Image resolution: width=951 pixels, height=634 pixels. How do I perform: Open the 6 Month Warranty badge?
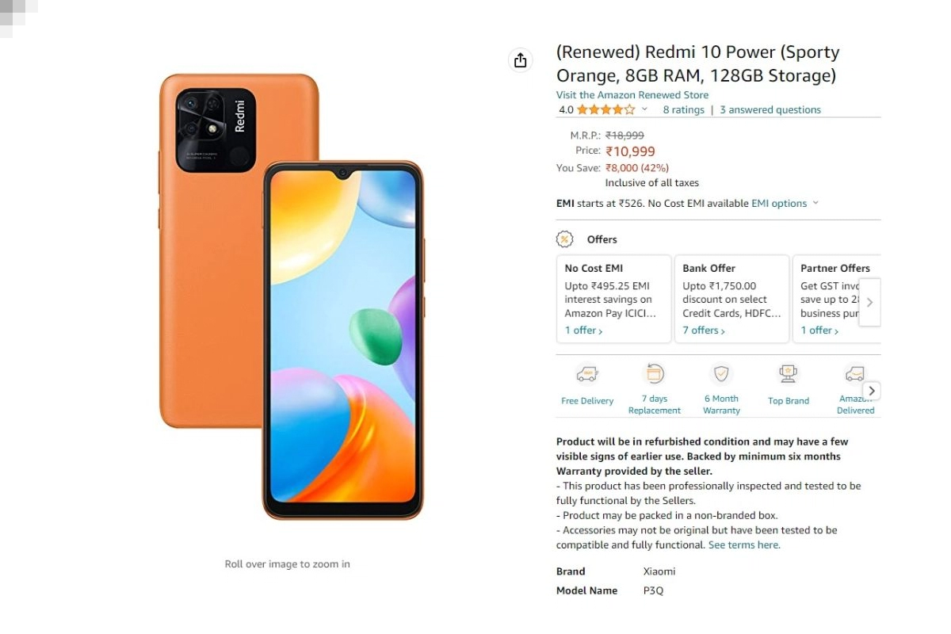click(721, 373)
